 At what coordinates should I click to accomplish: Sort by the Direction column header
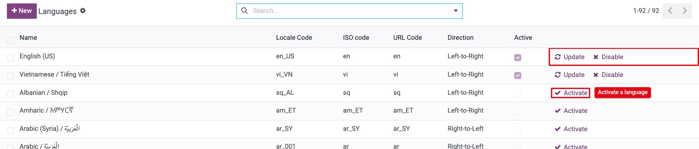pyautogui.click(x=460, y=38)
